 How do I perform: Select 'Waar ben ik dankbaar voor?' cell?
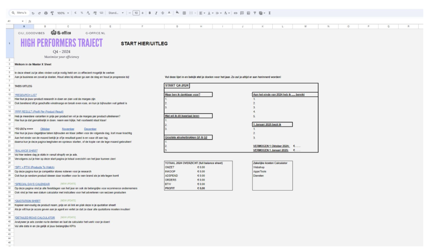(x=188, y=95)
